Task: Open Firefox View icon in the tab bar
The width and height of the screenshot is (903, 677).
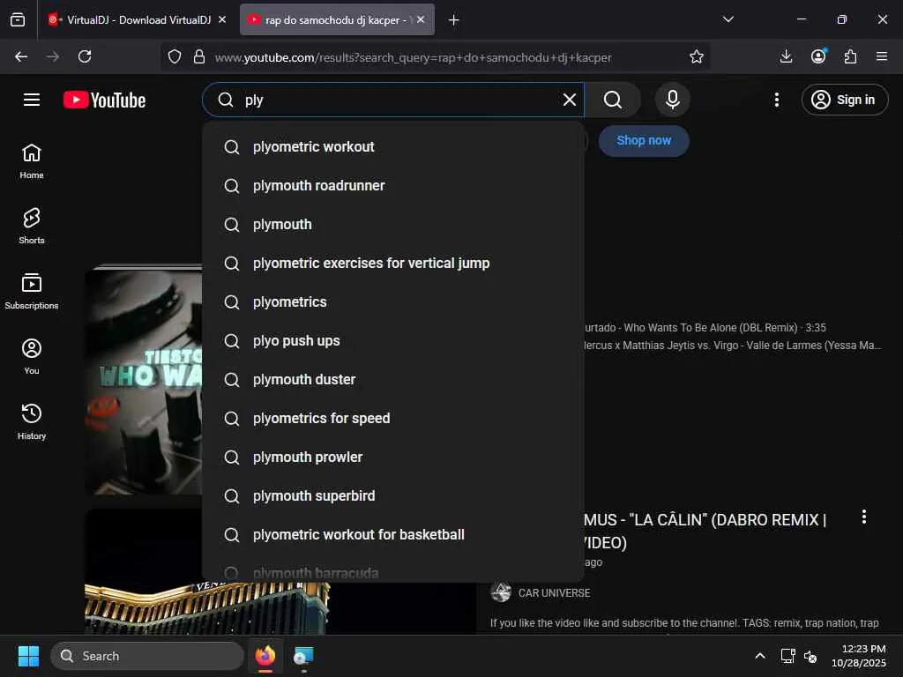Action: (18, 20)
